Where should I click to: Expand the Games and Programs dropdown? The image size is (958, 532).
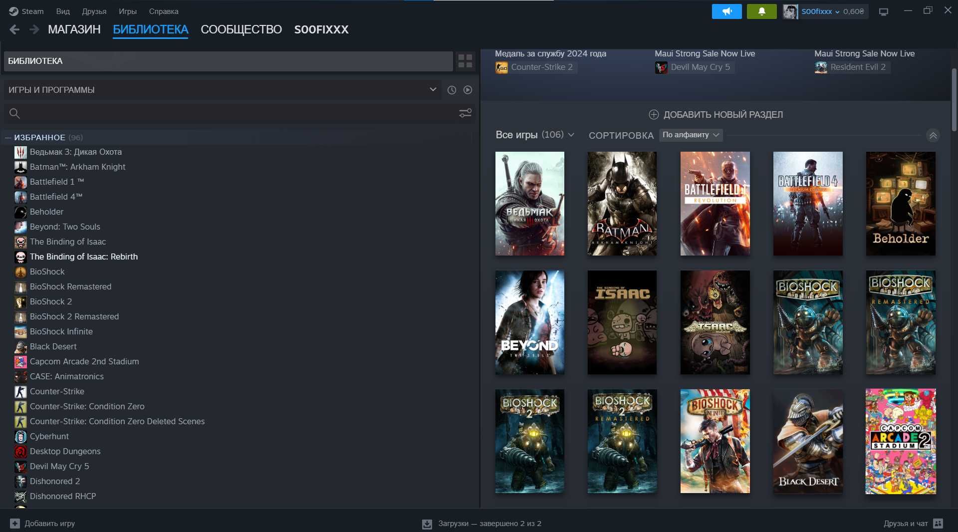[223, 90]
